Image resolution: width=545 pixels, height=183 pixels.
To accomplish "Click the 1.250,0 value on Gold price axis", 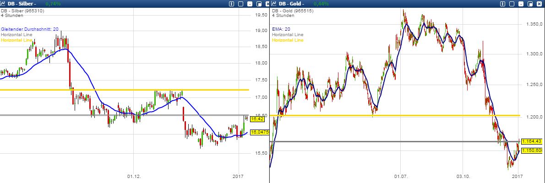I will [534, 85].
